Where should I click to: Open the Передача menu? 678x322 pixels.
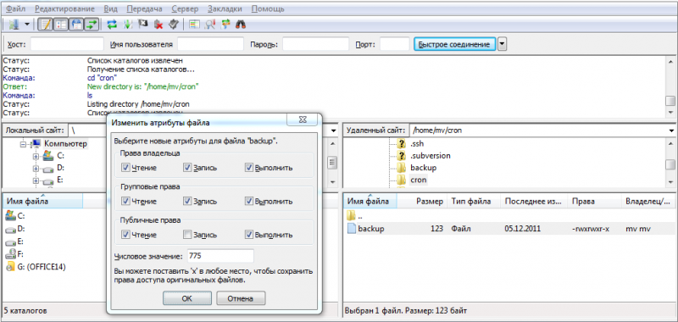tap(145, 8)
